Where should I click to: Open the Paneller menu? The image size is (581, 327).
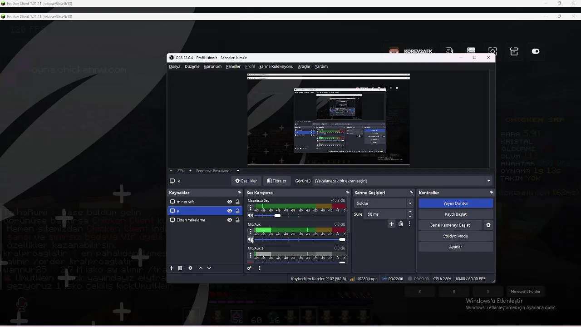tap(233, 66)
